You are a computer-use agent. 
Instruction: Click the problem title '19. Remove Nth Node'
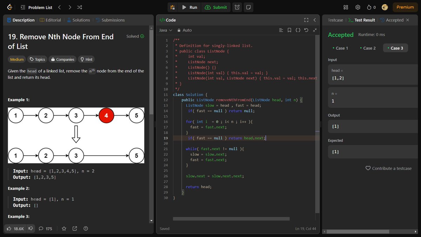[x=60, y=41]
